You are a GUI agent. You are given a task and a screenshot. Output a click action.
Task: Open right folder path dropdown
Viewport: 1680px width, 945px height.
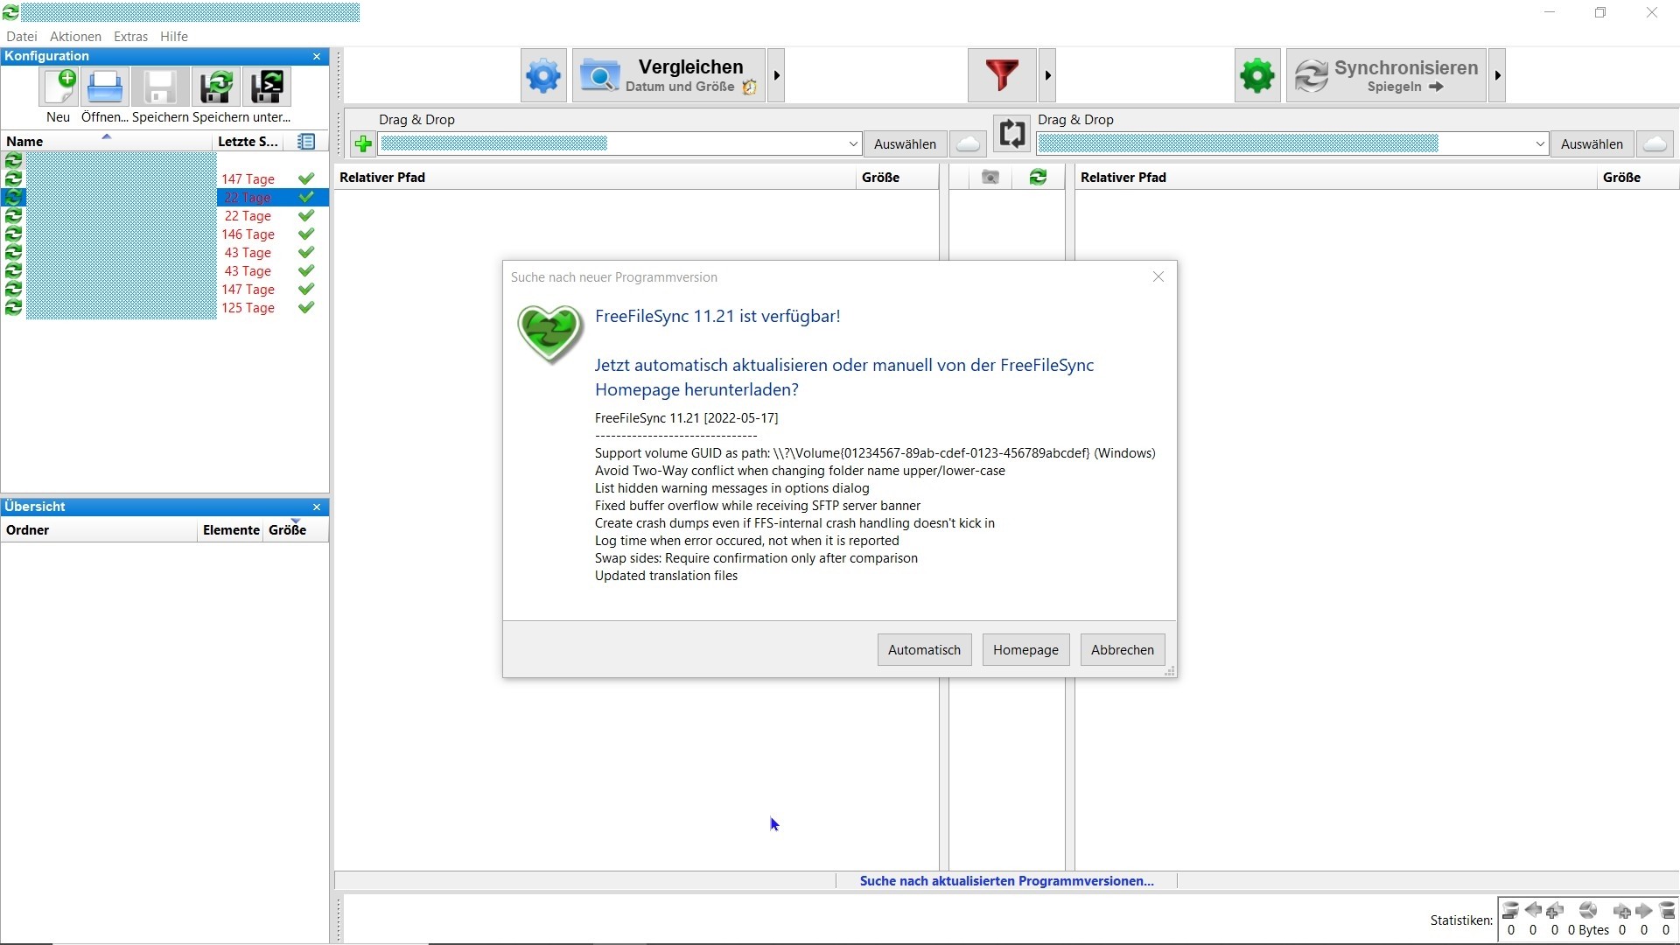tap(1540, 144)
